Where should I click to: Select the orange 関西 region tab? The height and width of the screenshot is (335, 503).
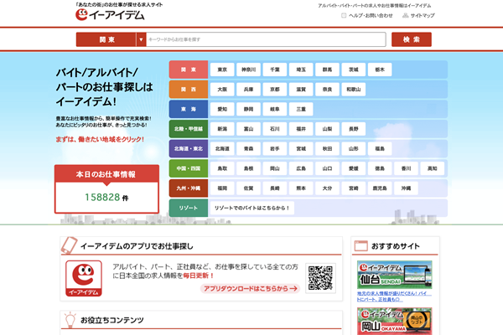click(x=189, y=90)
